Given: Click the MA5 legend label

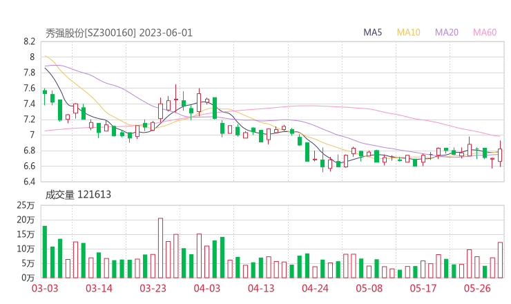Looking at the screenshot, I should point(372,32).
